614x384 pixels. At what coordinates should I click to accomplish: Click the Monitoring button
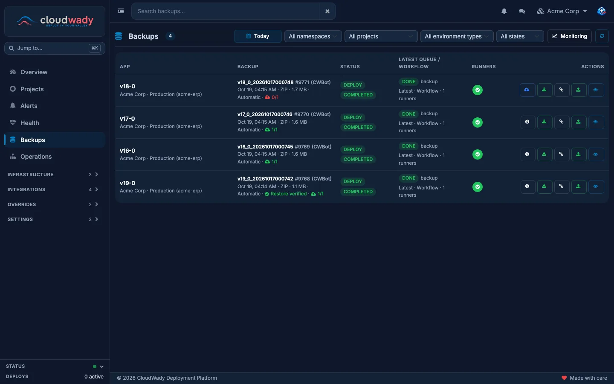pyautogui.click(x=570, y=36)
